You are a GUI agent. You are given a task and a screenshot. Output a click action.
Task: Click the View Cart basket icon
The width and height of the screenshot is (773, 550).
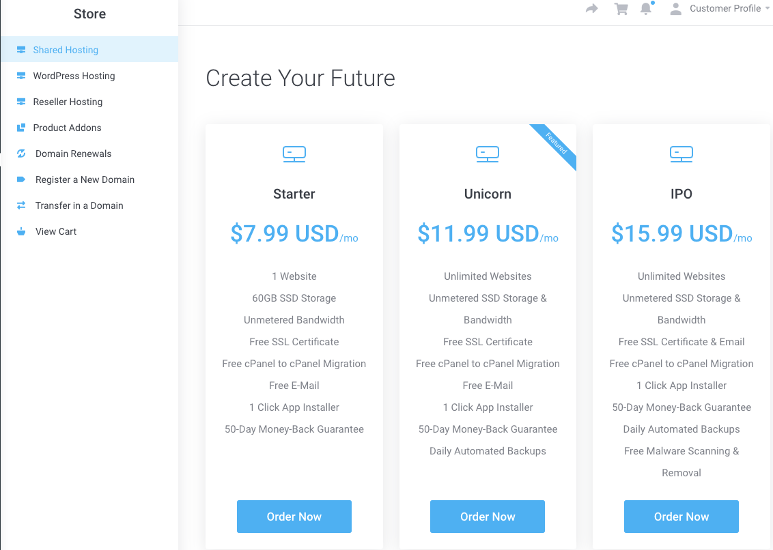click(x=21, y=231)
